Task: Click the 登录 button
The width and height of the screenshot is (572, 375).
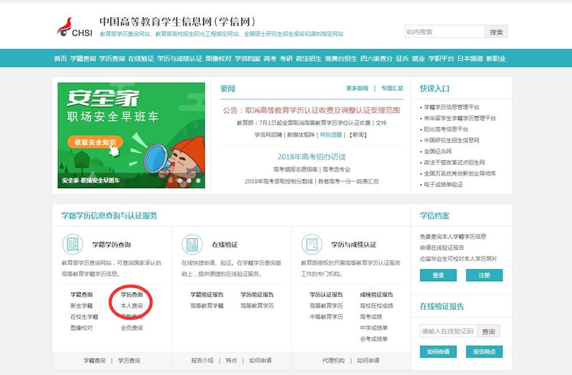Action: coord(438,275)
